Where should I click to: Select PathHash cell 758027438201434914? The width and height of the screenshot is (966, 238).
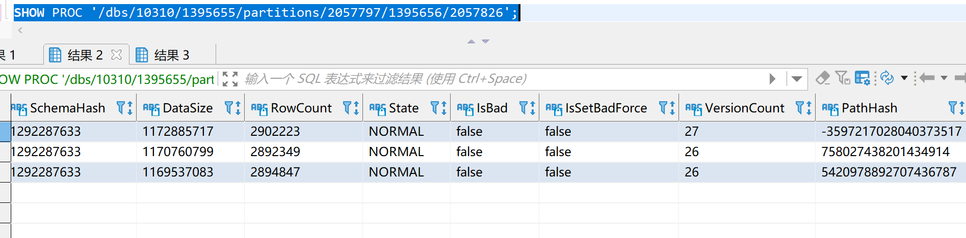[891, 152]
